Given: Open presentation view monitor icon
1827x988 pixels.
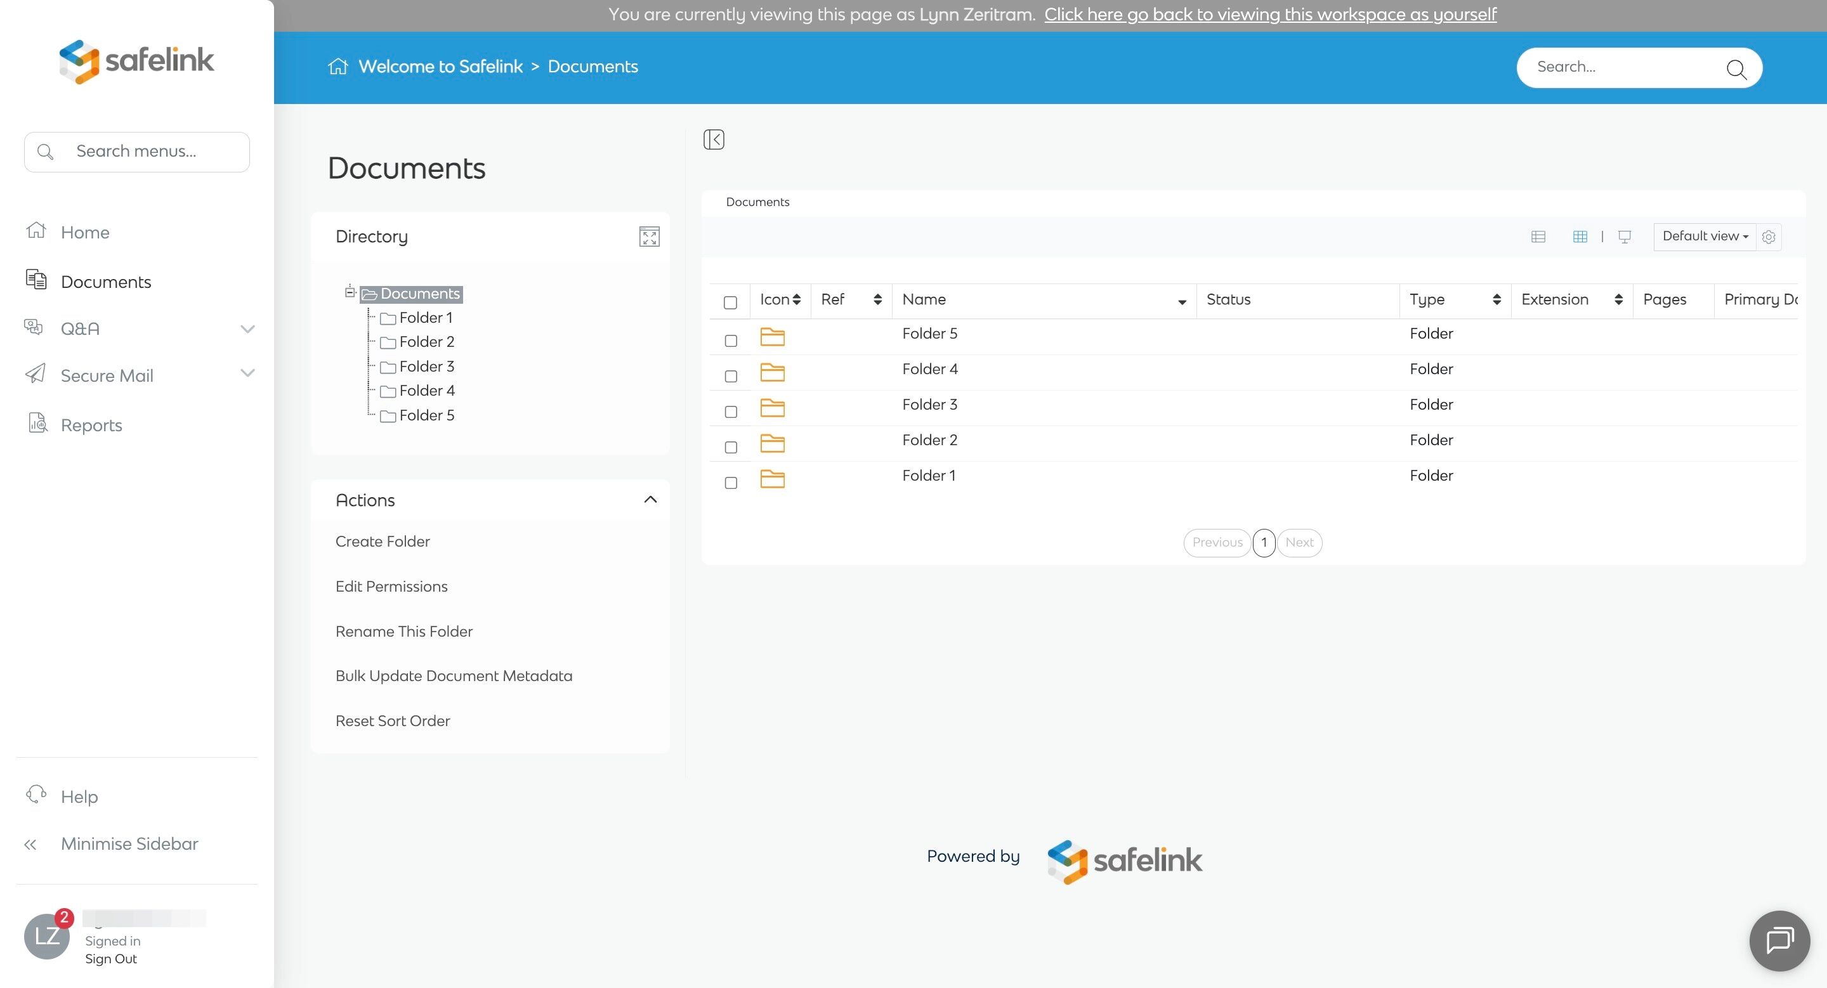Looking at the screenshot, I should (1624, 237).
